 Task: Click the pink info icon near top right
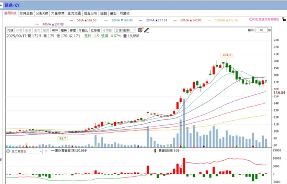pyautogui.click(x=251, y=19)
